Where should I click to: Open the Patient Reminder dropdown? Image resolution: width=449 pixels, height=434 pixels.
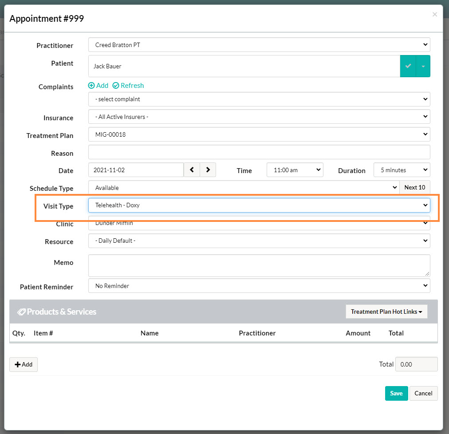pyautogui.click(x=259, y=286)
